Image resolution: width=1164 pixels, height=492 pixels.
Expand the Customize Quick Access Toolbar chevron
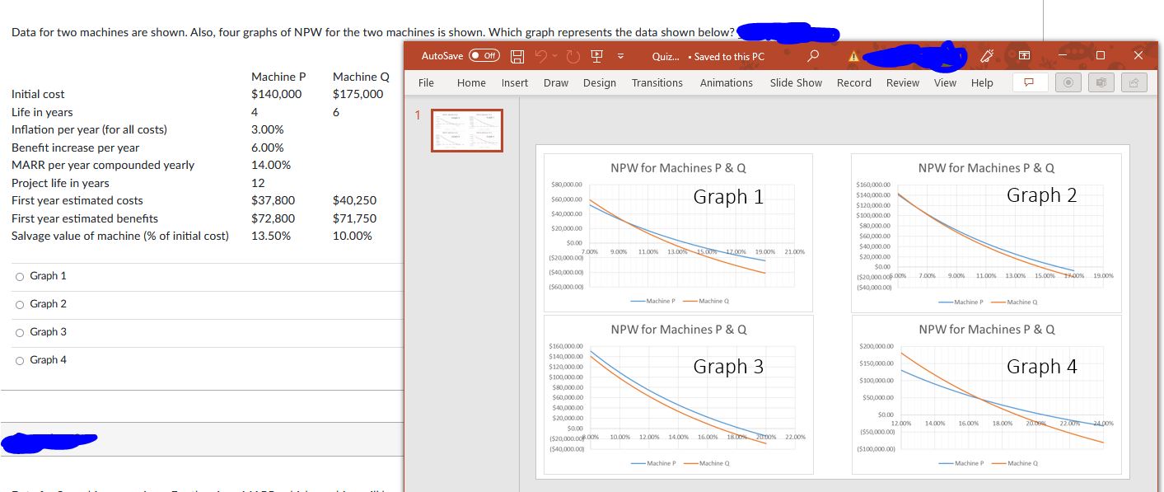(619, 56)
